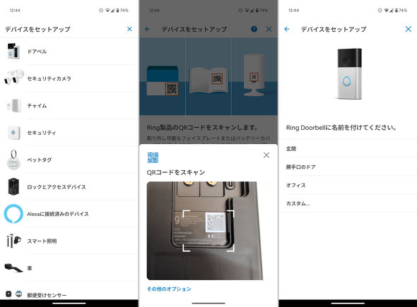
Task: Select セキュリティ row label
Action: click(x=42, y=133)
